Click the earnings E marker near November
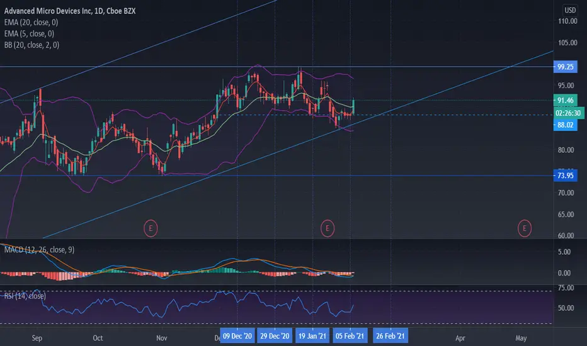 click(151, 228)
